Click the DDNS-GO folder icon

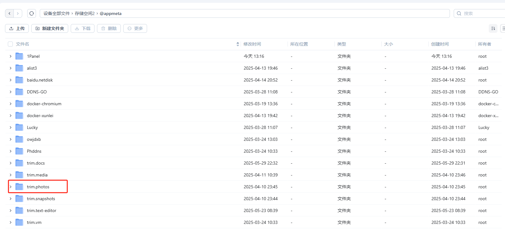point(19,92)
